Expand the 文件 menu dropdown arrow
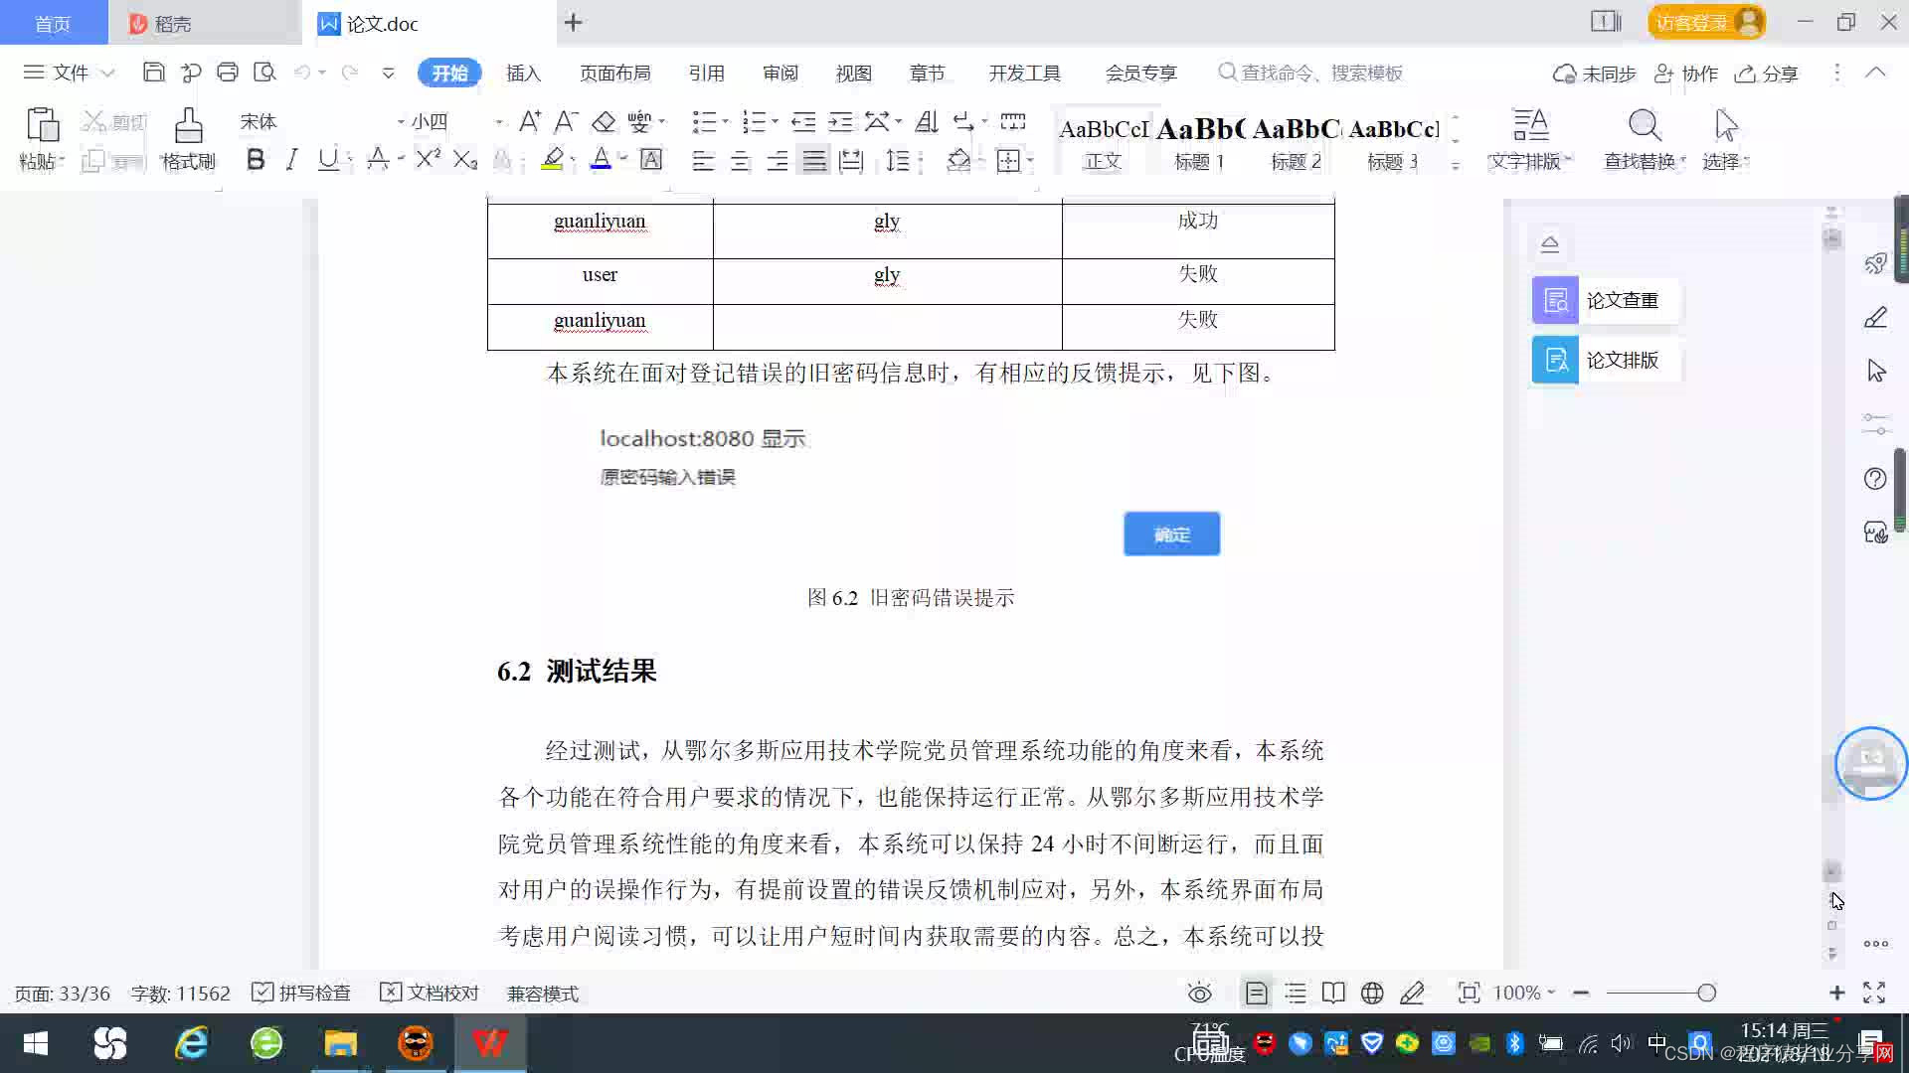 108,74
